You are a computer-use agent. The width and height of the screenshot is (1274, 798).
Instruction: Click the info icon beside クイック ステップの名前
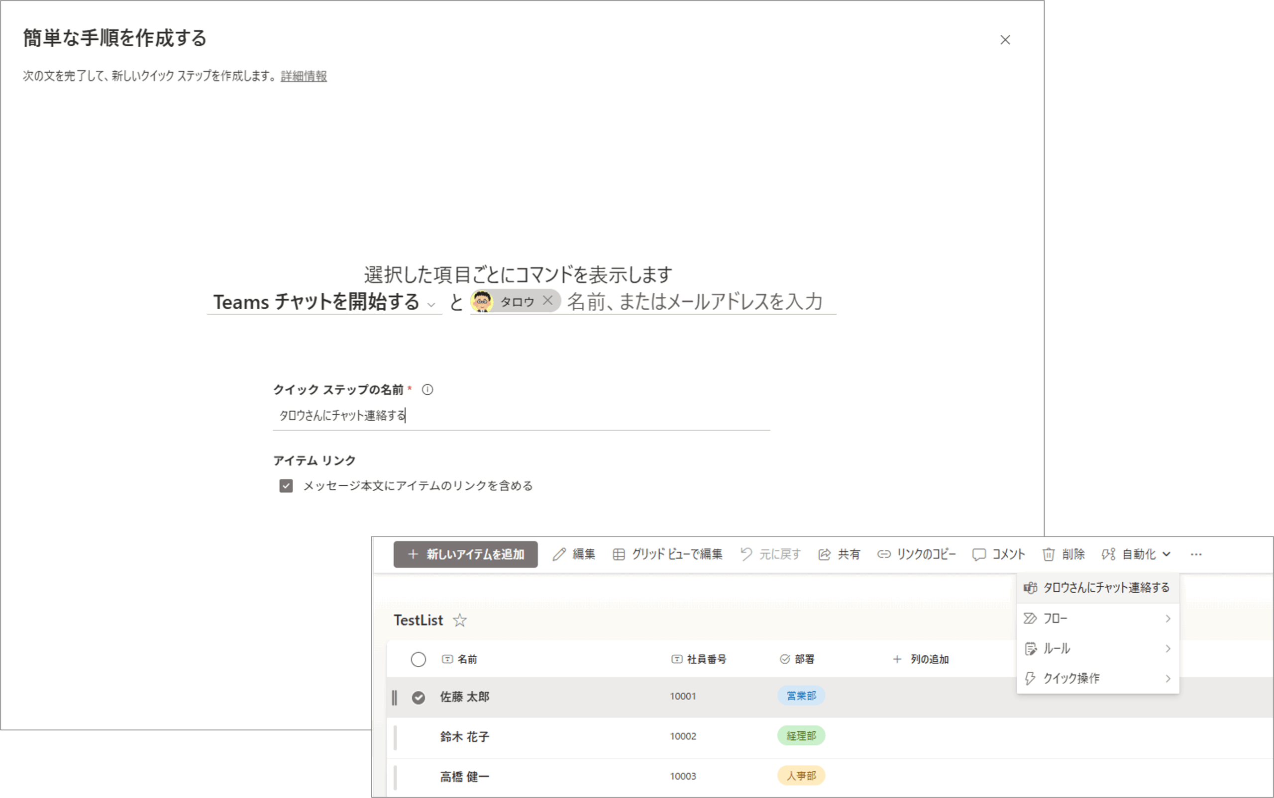click(x=427, y=389)
